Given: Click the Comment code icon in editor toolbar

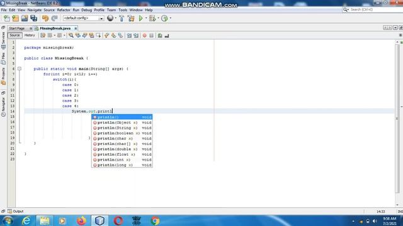Looking at the screenshot, I should point(160,35).
